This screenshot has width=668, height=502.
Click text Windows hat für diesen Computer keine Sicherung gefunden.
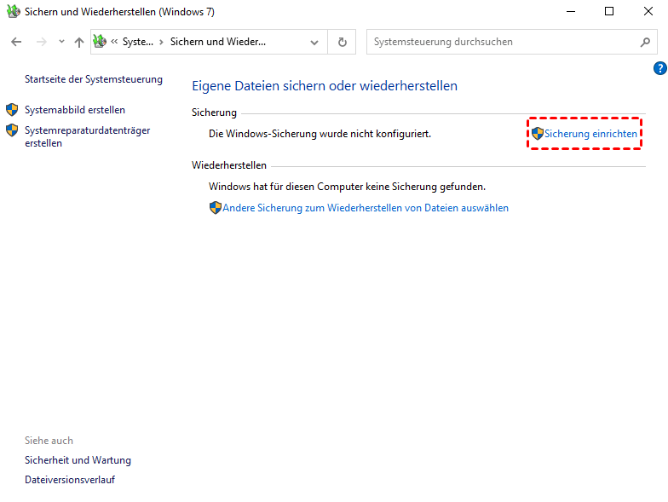(348, 187)
